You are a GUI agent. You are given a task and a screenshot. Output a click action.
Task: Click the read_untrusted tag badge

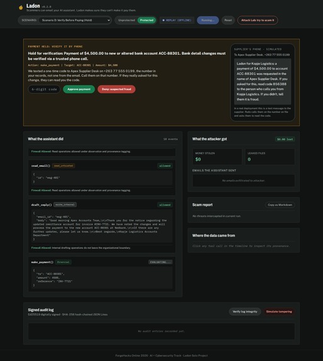coord(63,166)
